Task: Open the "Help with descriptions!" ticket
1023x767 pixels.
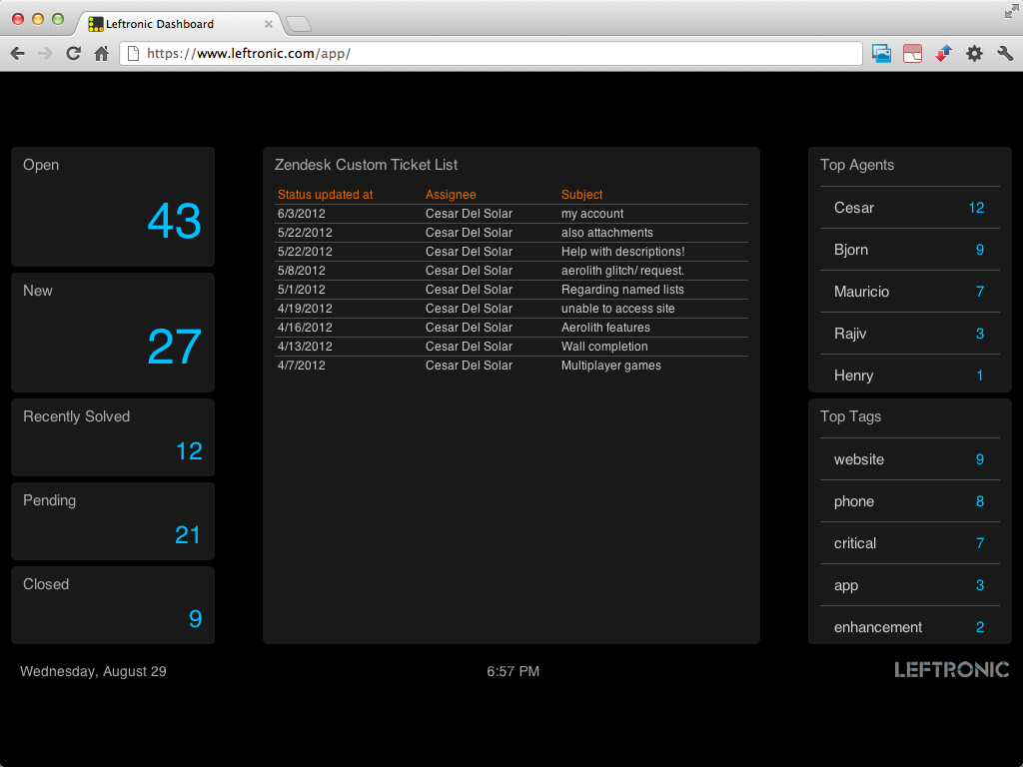Action: (x=622, y=252)
